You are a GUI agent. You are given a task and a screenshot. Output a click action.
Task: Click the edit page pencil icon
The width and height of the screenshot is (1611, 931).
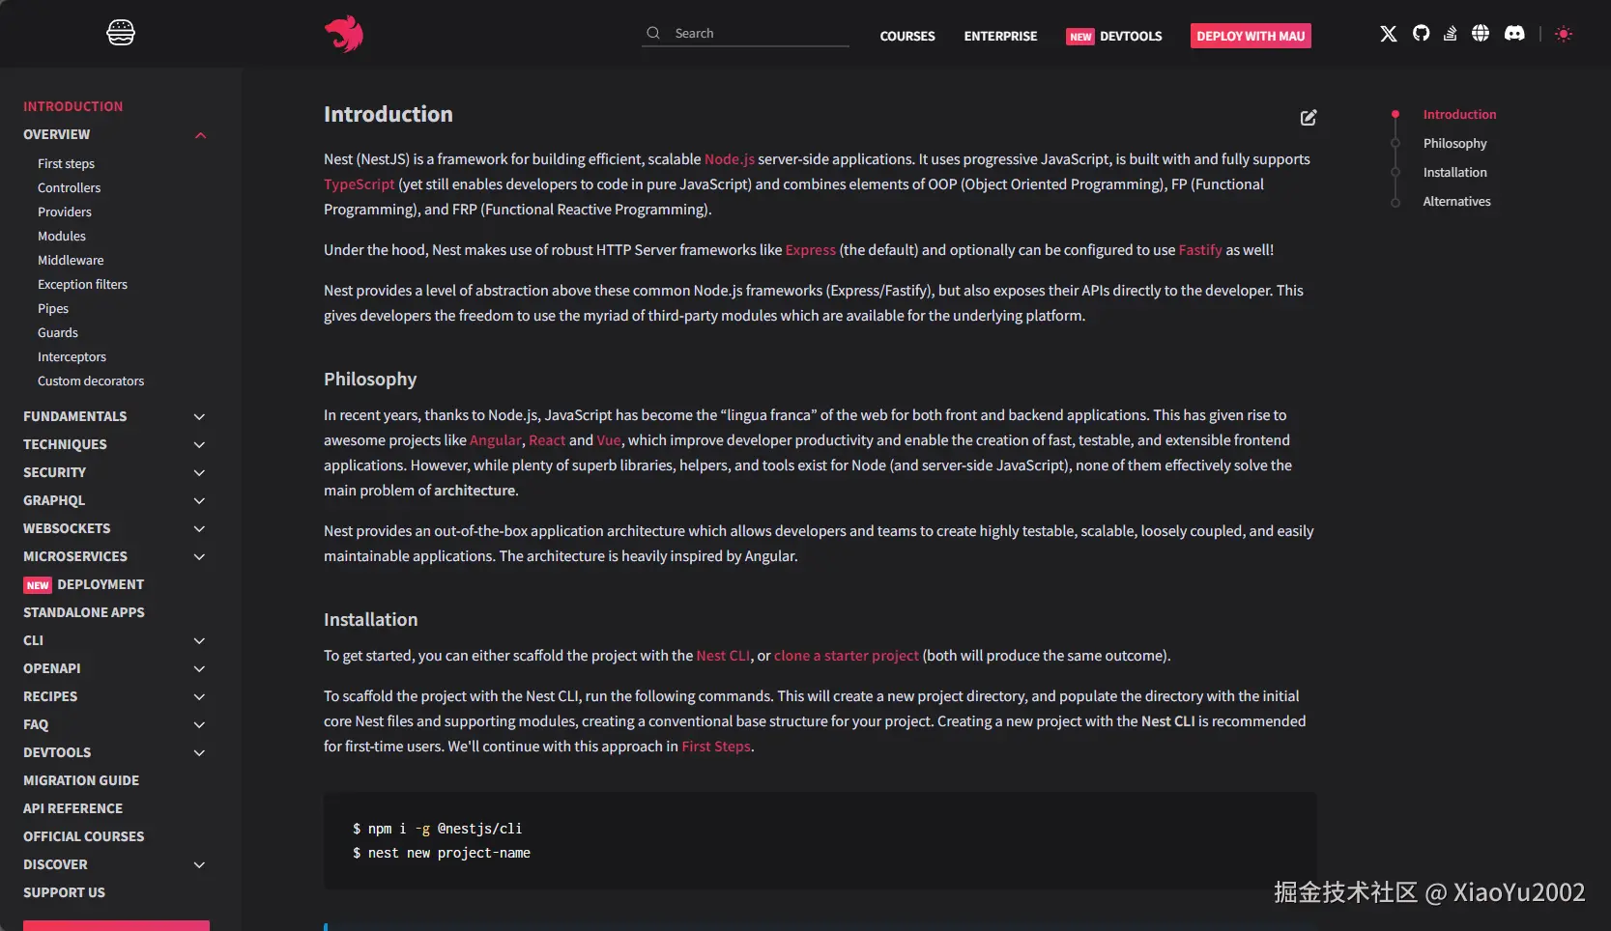click(x=1309, y=118)
